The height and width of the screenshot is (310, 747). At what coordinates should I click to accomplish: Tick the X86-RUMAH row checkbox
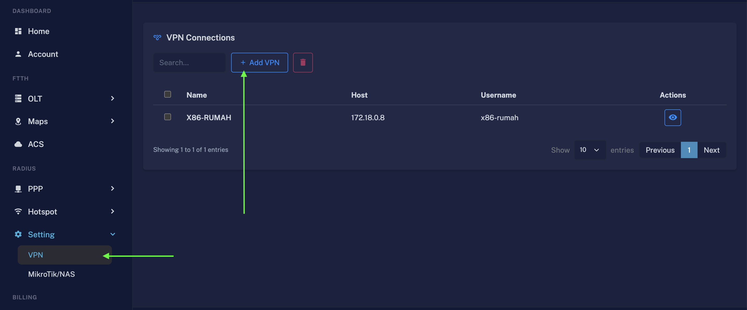[x=167, y=117]
